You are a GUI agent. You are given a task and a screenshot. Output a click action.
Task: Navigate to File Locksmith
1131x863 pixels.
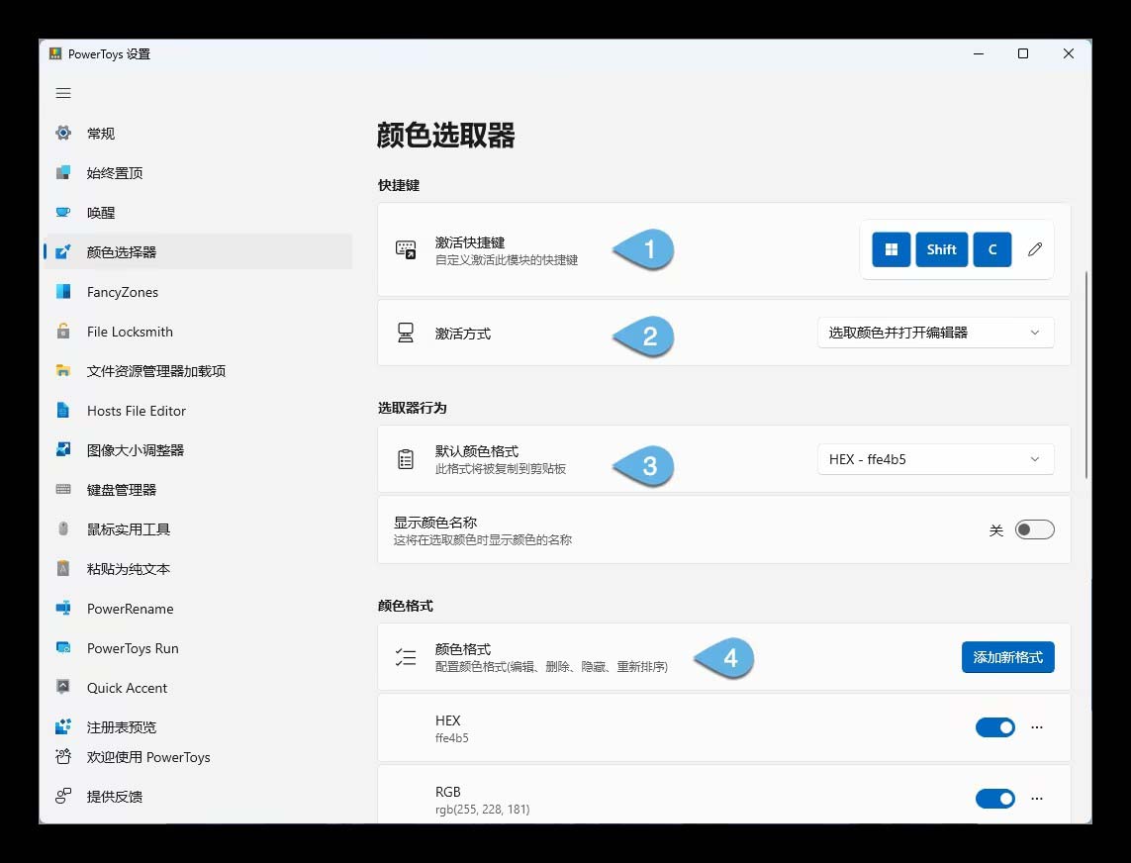(x=198, y=332)
